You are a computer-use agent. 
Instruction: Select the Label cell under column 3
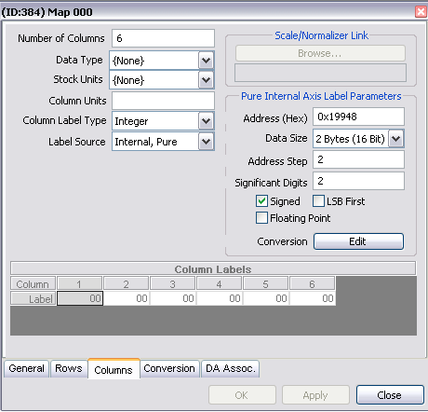coord(173,298)
